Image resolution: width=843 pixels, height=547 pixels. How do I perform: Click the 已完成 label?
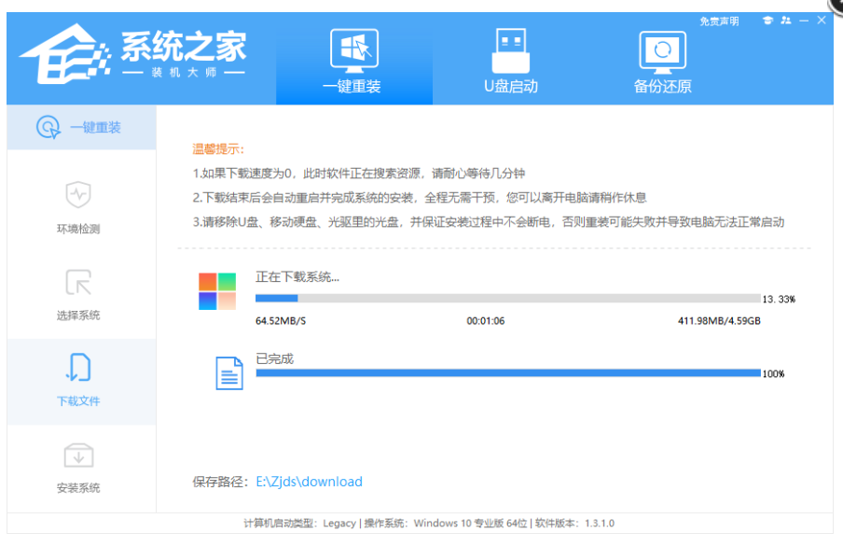click(275, 359)
